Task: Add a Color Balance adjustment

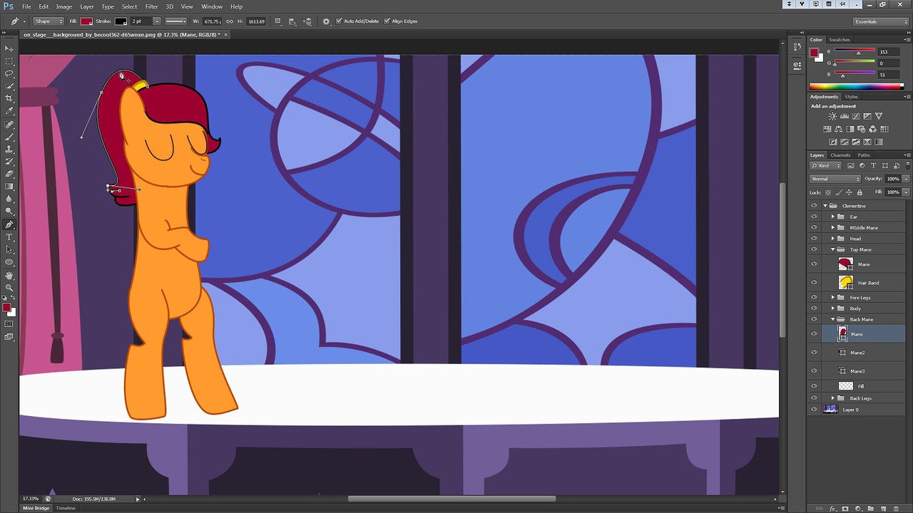Action: tap(839, 129)
